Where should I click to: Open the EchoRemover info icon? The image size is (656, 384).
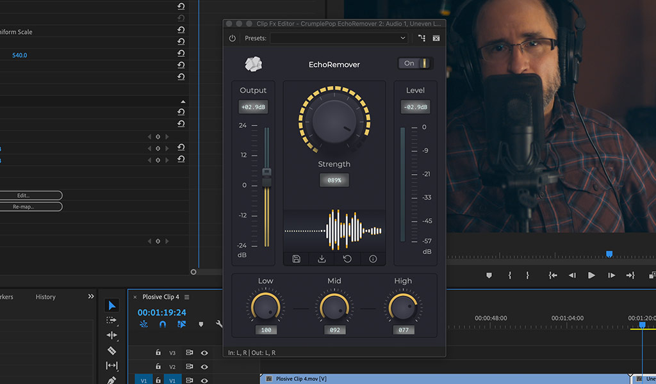373,259
